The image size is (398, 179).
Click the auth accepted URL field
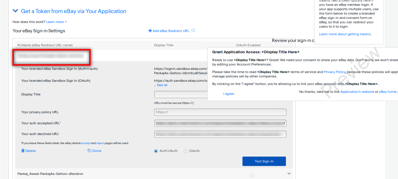point(220,123)
